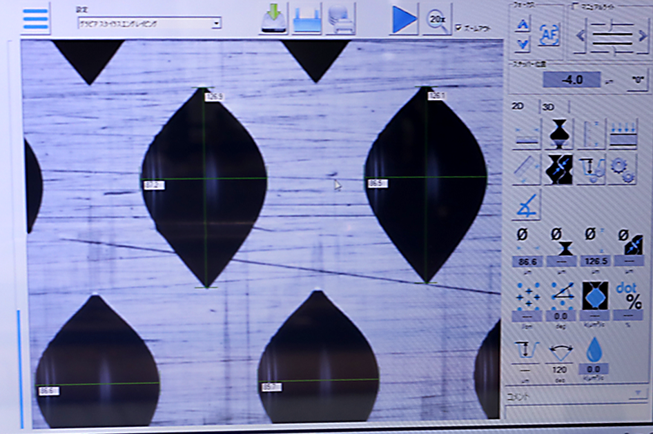Click the dot percent measurement icon
Viewport: 653px width, 434px height.
click(x=629, y=297)
